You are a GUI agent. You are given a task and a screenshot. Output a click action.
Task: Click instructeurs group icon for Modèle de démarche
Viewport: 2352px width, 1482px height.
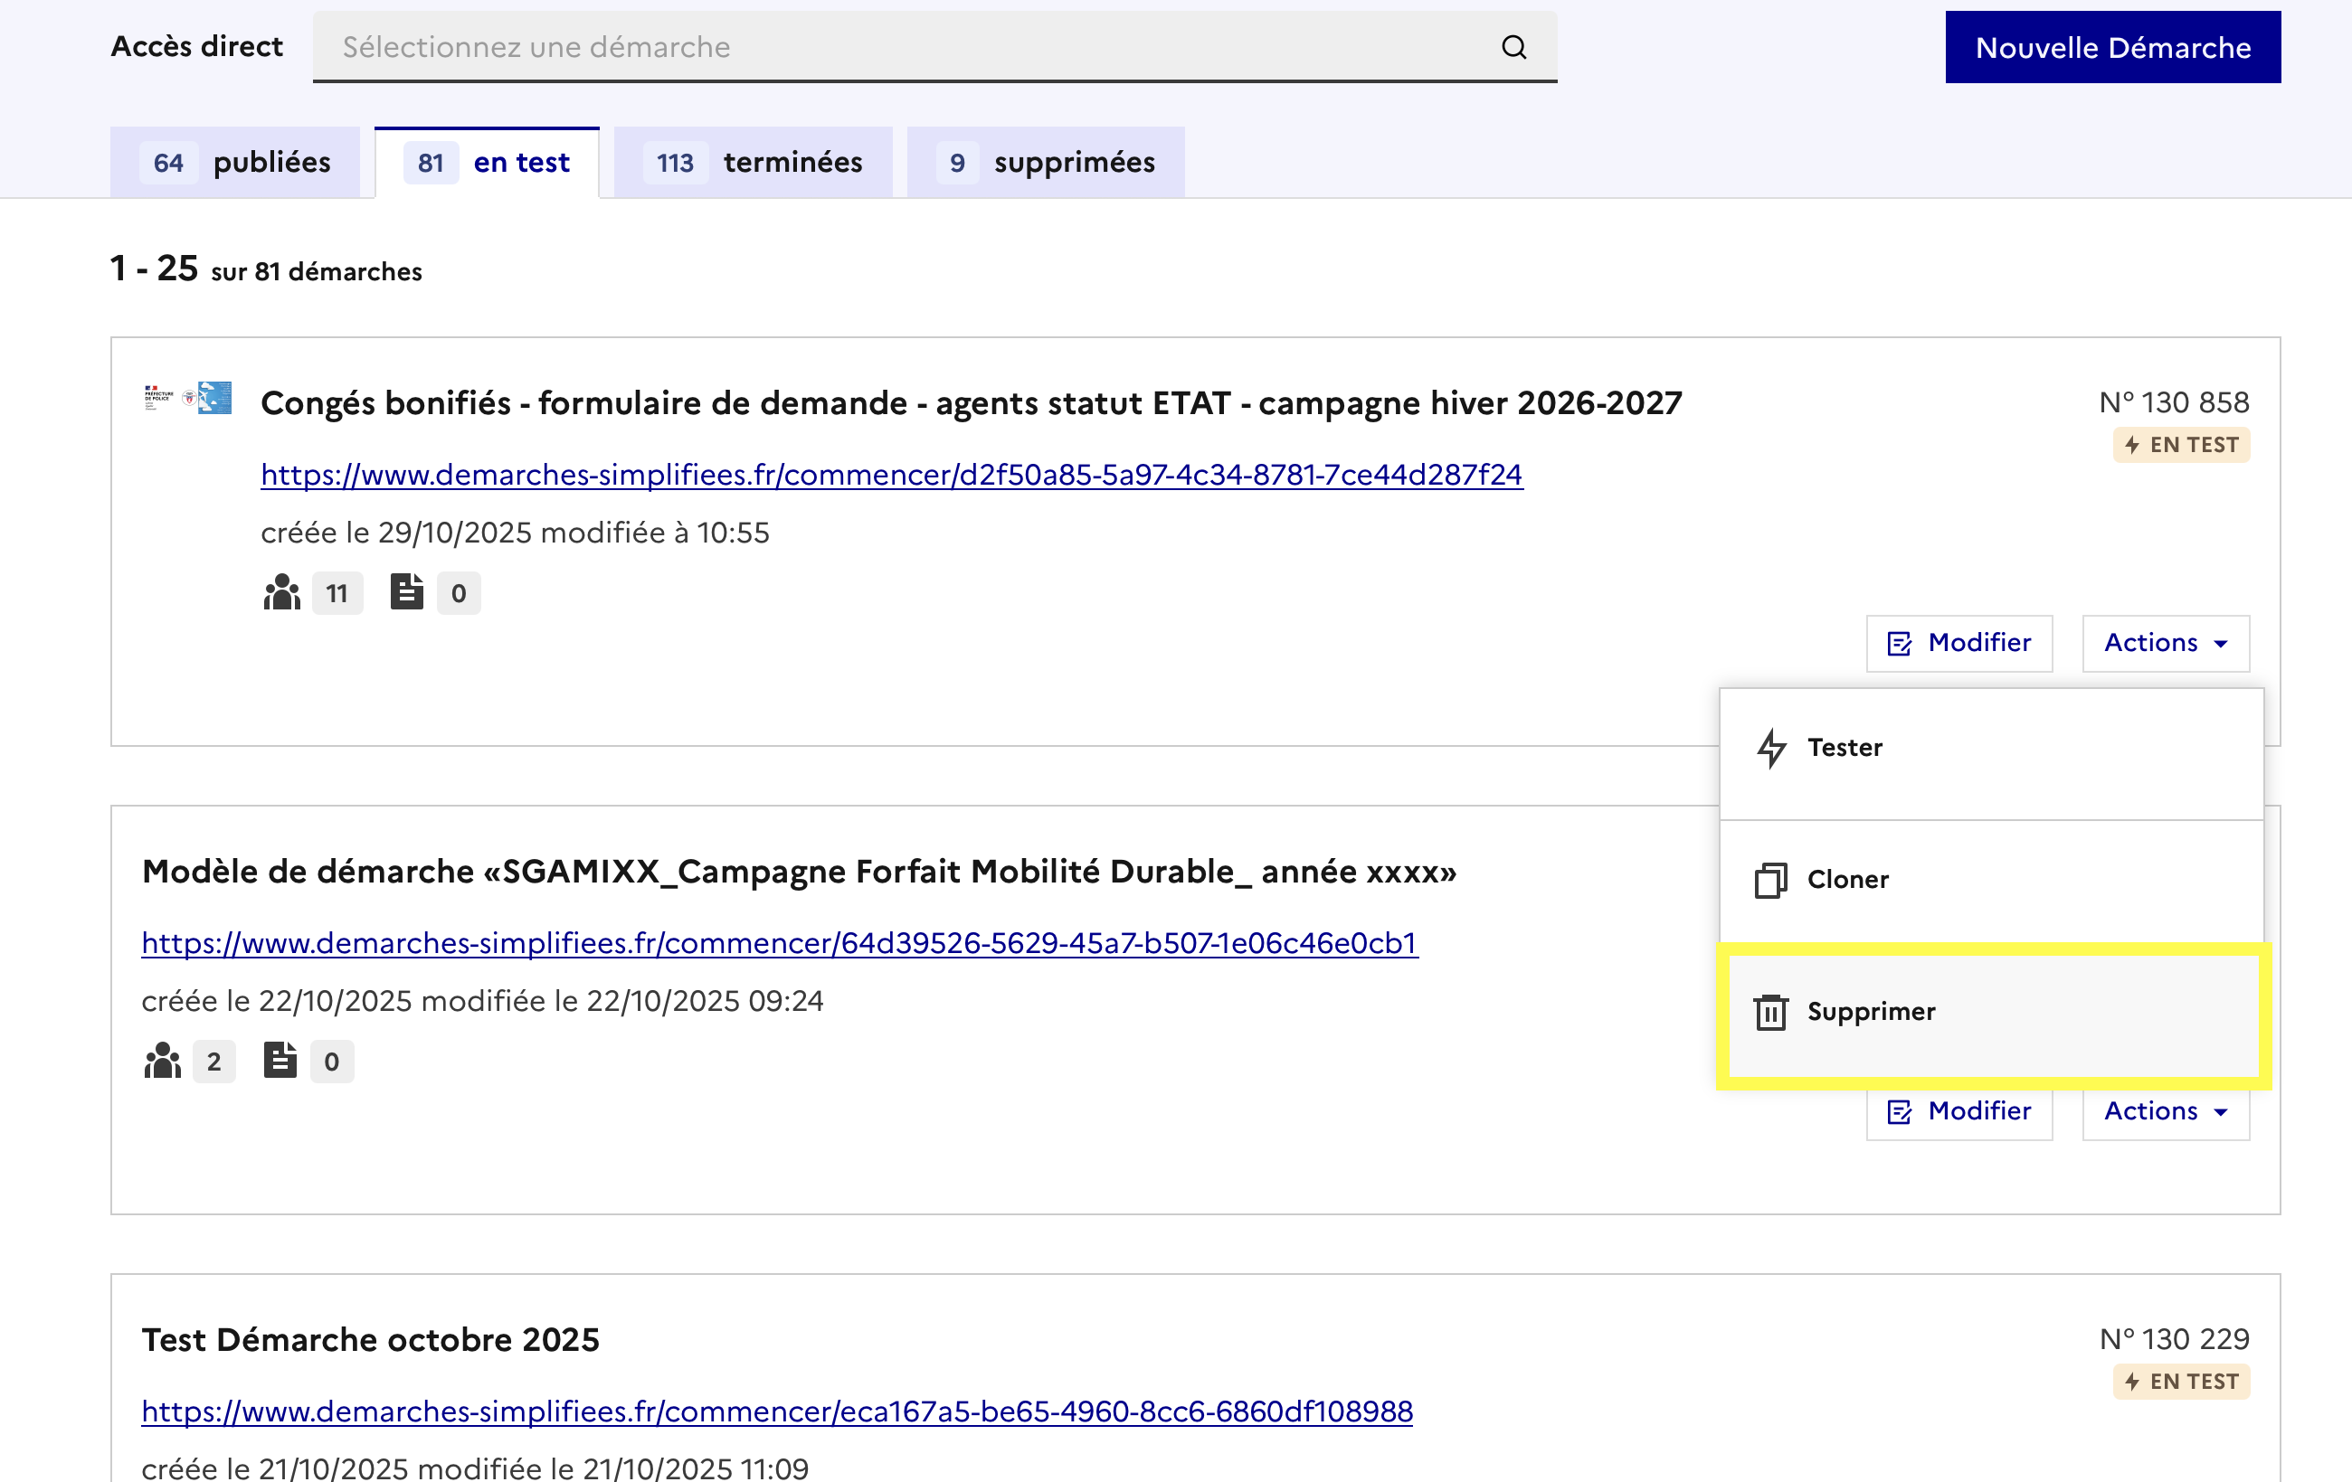point(163,1061)
